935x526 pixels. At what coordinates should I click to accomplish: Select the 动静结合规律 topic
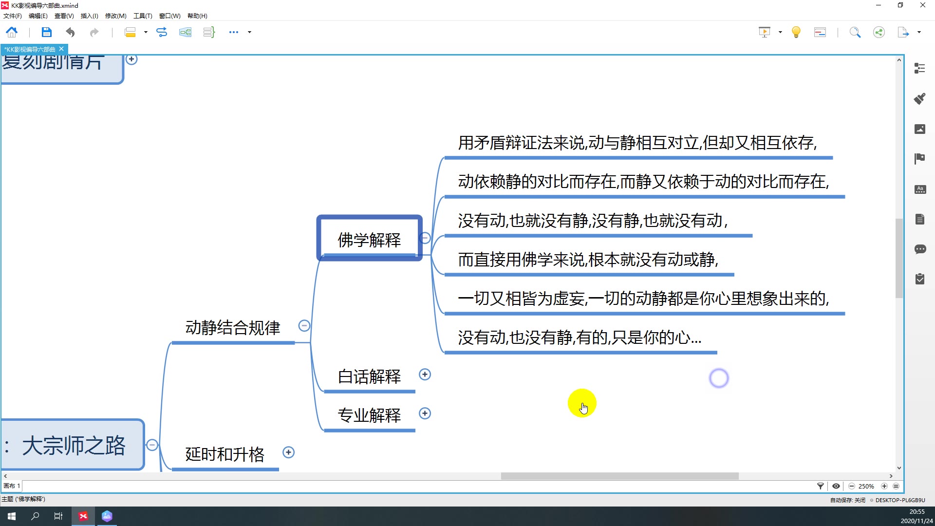(x=233, y=328)
